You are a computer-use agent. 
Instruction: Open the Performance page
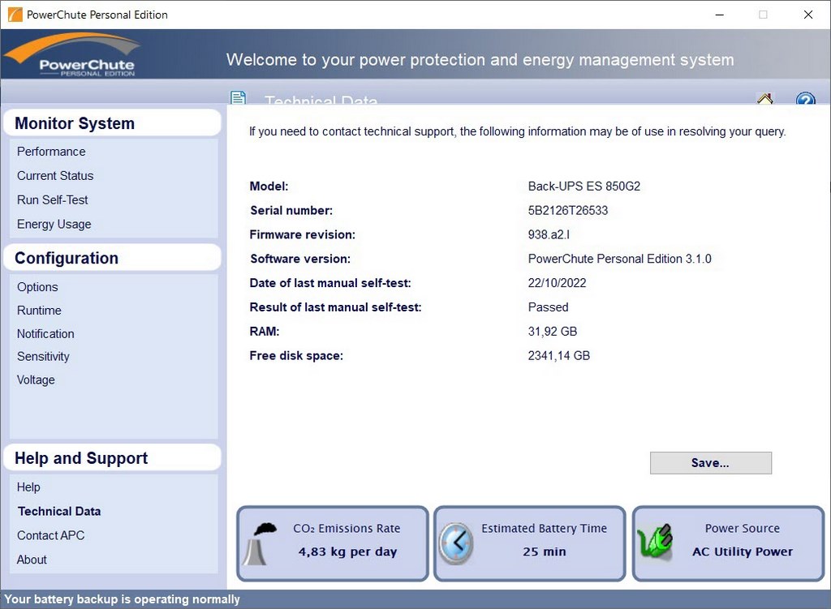[x=51, y=152]
